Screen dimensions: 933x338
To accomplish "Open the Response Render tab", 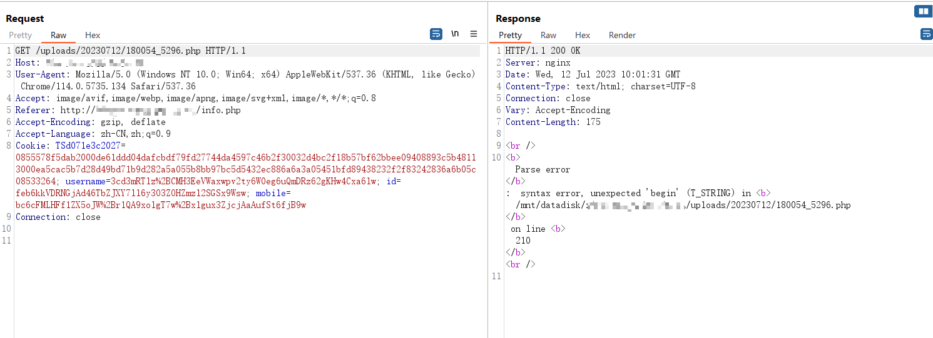I will [x=622, y=35].
